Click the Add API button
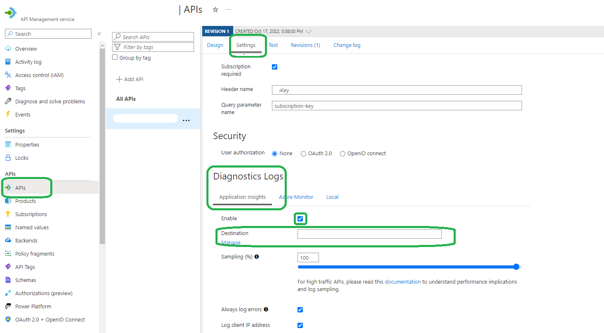Viewport: 604px width, 333px height. (130, 79)
